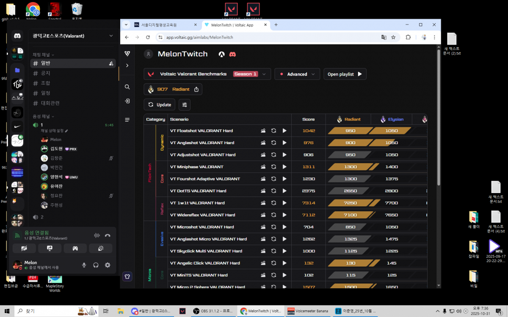The height and width of the screenshot is (317, 508).
Task: Open the Advanced difficulty dropdown
Action: [x=297, y=74]
